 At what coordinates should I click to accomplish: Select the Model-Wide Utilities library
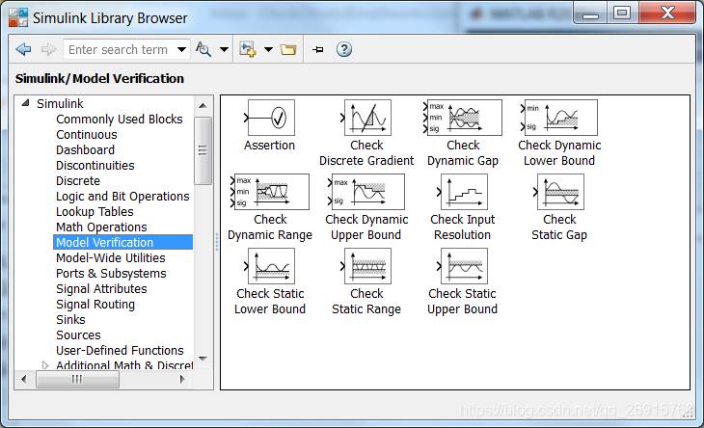pyautogui.click(x=111, y=258)
